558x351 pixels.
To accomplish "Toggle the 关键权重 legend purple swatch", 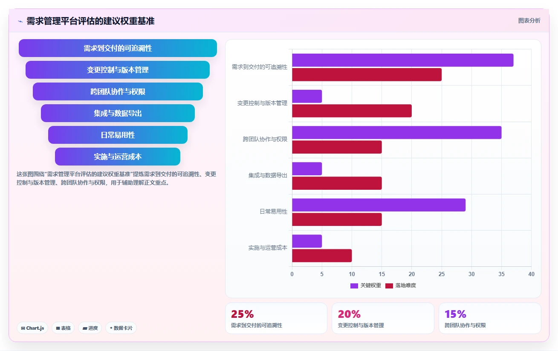I will [x=354, y=285].
